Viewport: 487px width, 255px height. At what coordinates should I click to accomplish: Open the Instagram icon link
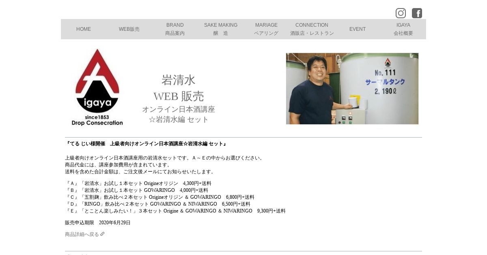[401, 13]
